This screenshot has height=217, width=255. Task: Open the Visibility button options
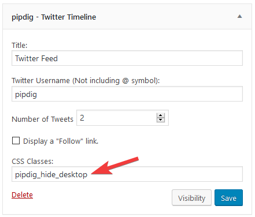click(191, 198)
